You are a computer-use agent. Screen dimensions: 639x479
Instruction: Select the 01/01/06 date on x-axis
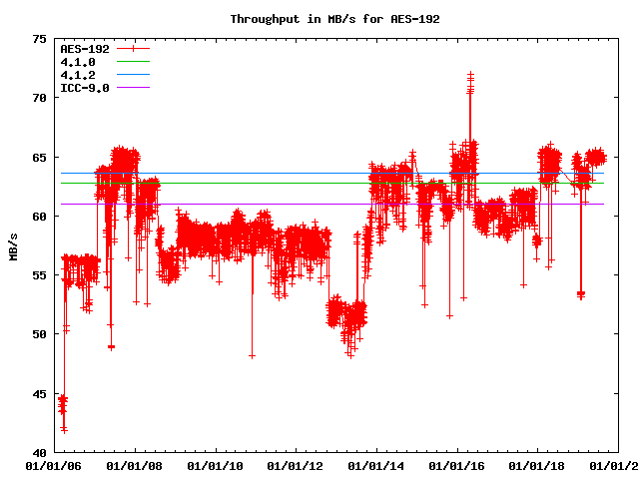[x=53, y=465]
